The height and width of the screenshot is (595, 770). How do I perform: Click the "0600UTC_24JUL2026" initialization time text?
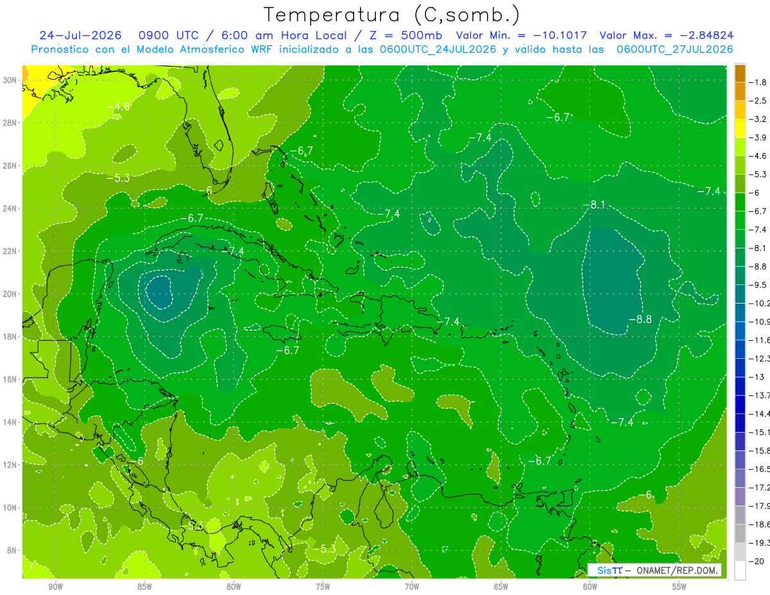(x=438, y=49)
